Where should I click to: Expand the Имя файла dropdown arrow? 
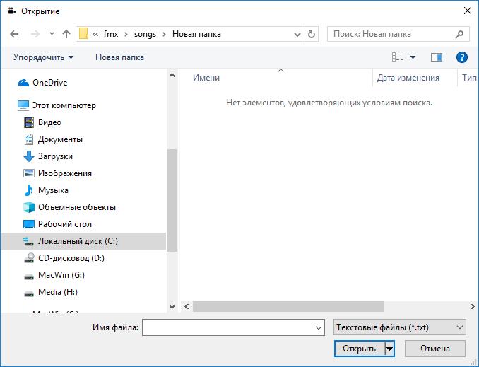coord(319,327)
